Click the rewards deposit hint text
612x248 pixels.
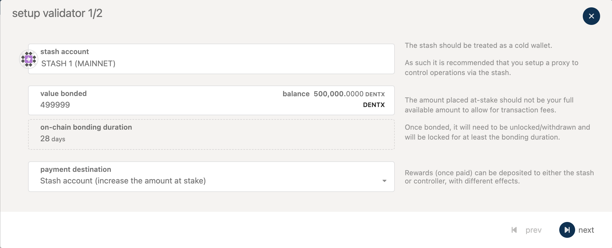point(499,177)
